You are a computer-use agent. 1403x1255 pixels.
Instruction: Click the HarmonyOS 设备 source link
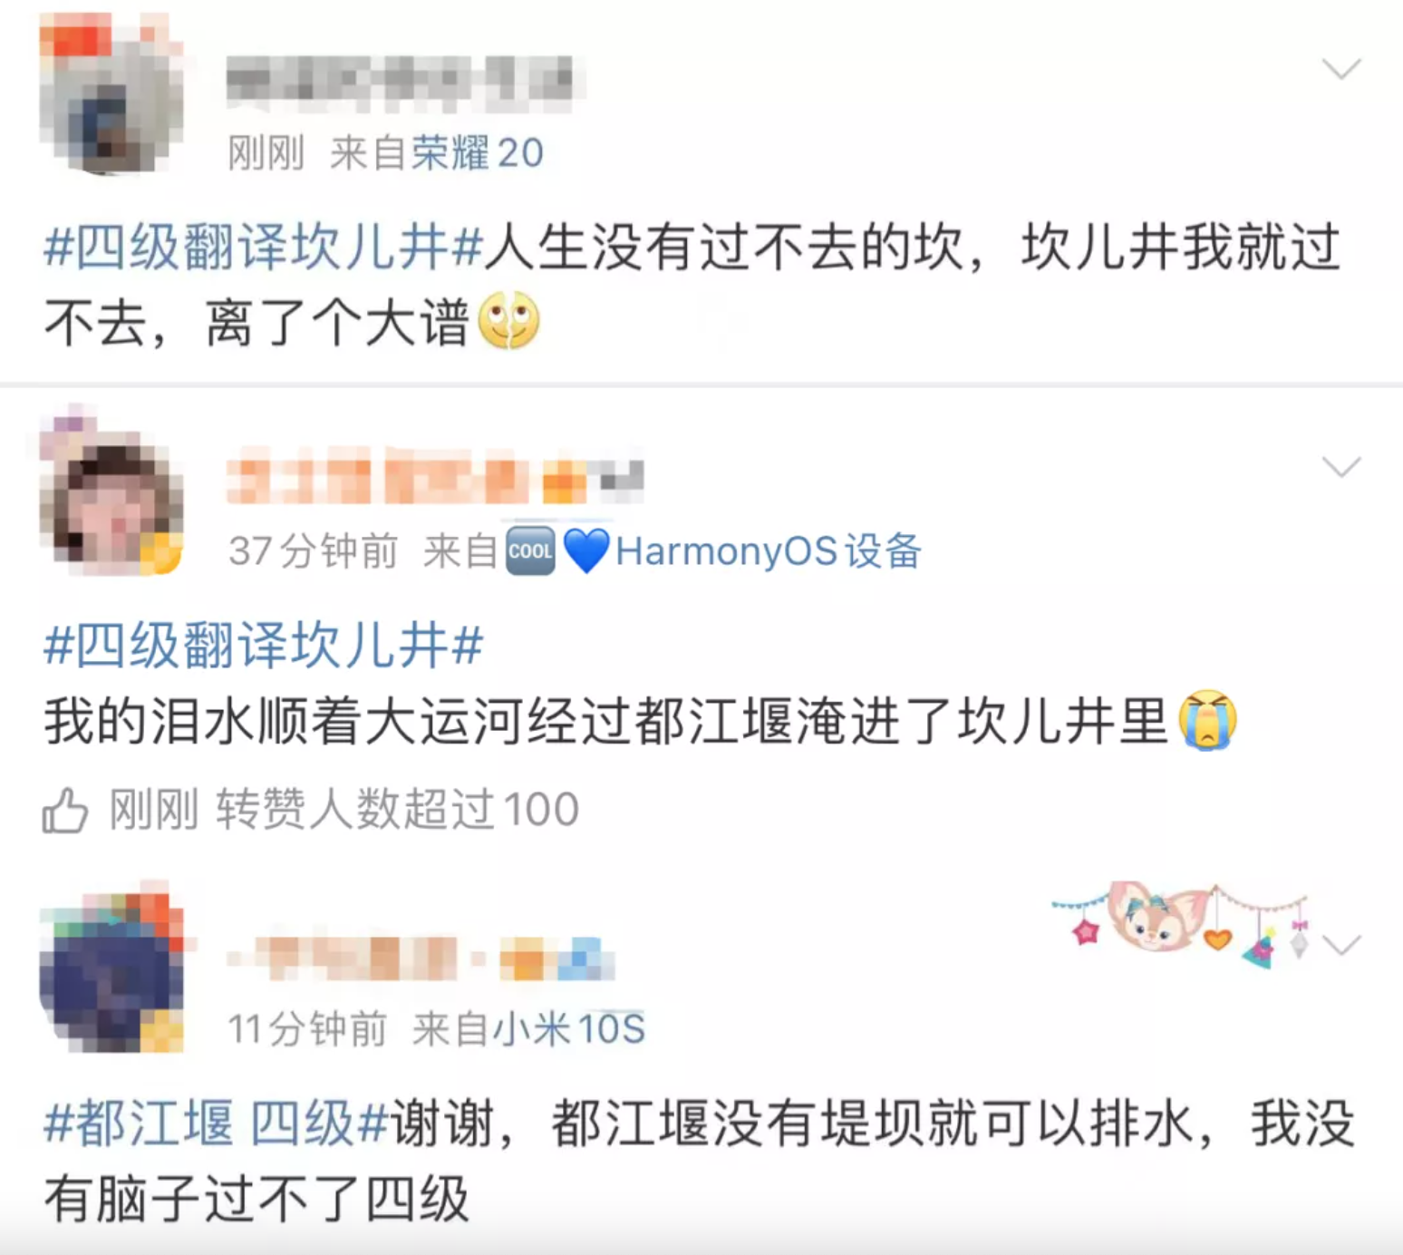tap(769, 550)
